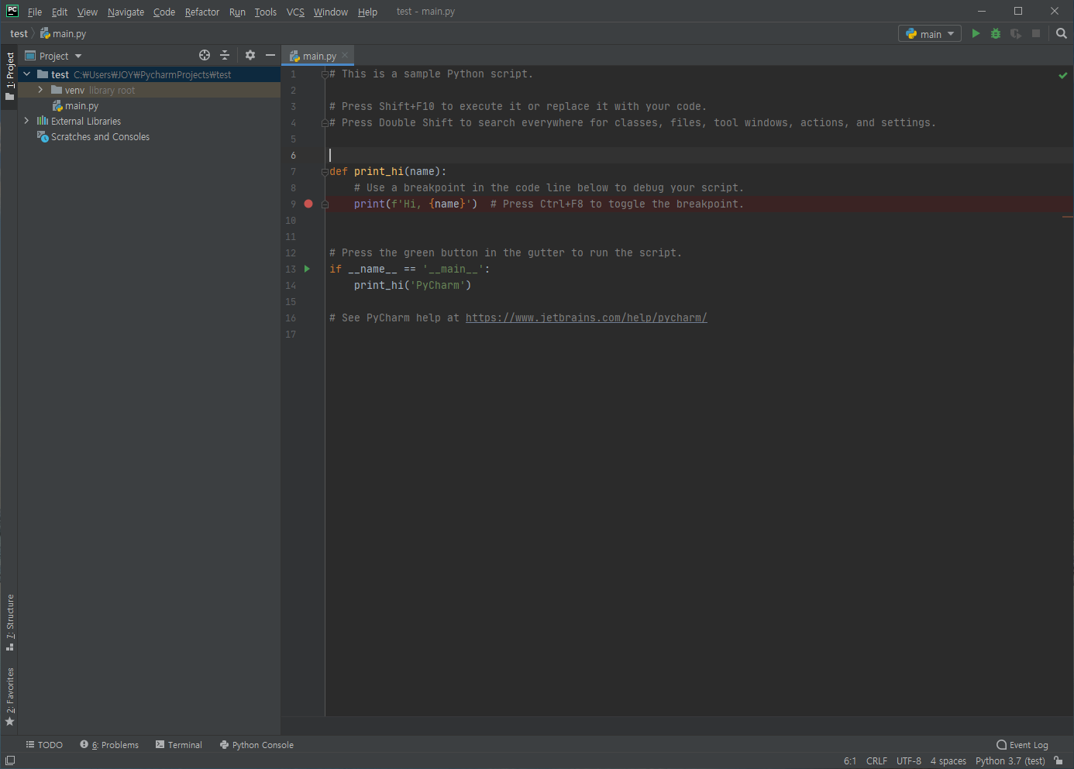Open the 6: Problems tool window
Viewport: 1074px width, 769px height.
tap(109, 745)
